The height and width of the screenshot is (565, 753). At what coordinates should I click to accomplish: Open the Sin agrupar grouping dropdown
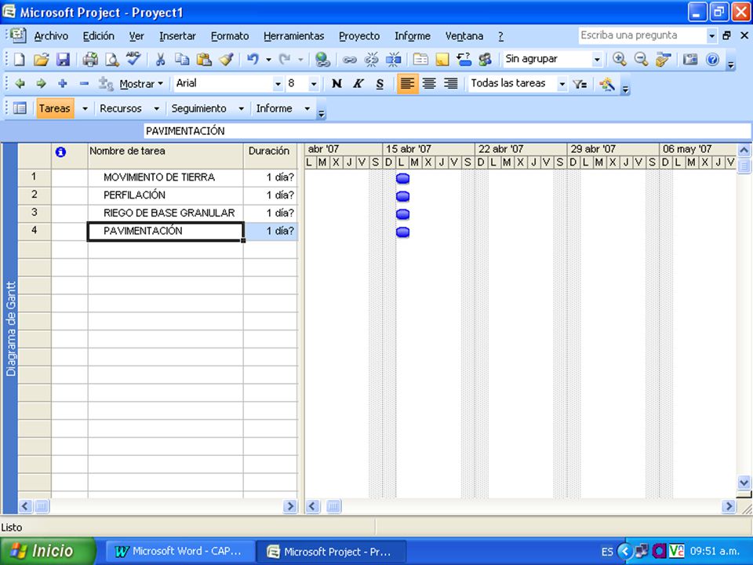pyautogui.click(x=597, y=60)
